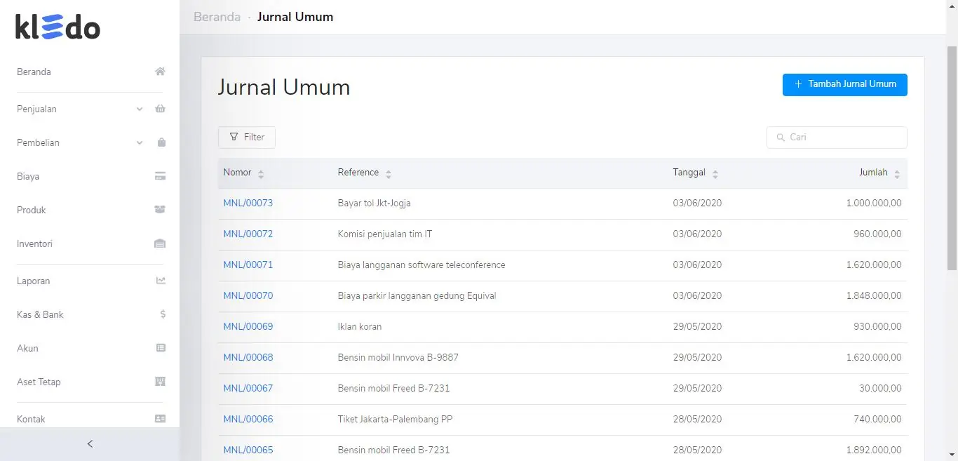
Task: Open journal entry MNL/00073
Action: tap(248, 203)
